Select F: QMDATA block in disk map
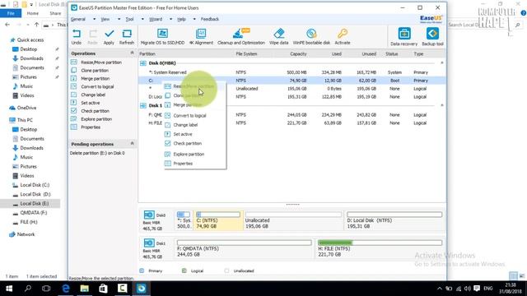This screenshot has height=296, width=527. 244,248
